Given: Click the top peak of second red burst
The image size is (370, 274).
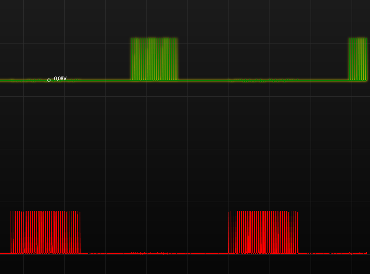Looking at the screenshot, I should [x=263, y=212].
